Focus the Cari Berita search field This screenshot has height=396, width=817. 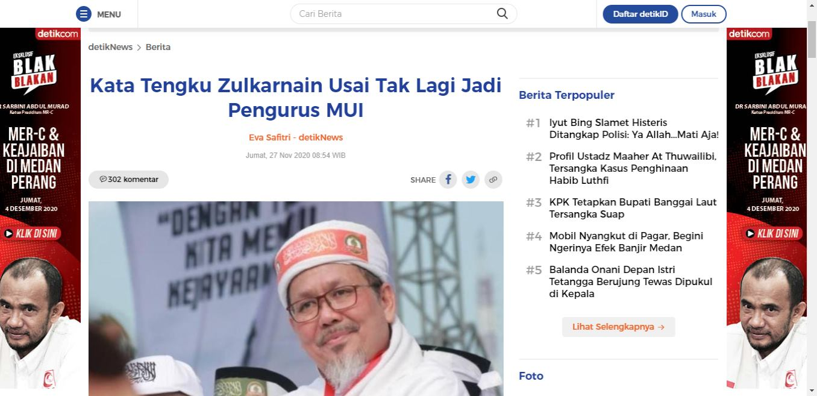tap(395, 14)
